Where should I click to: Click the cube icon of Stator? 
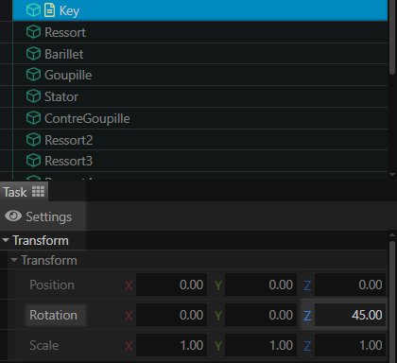(33, 96)
